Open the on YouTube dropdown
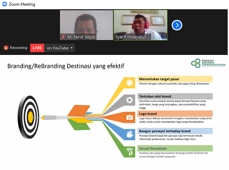 (x=60, y=48)
